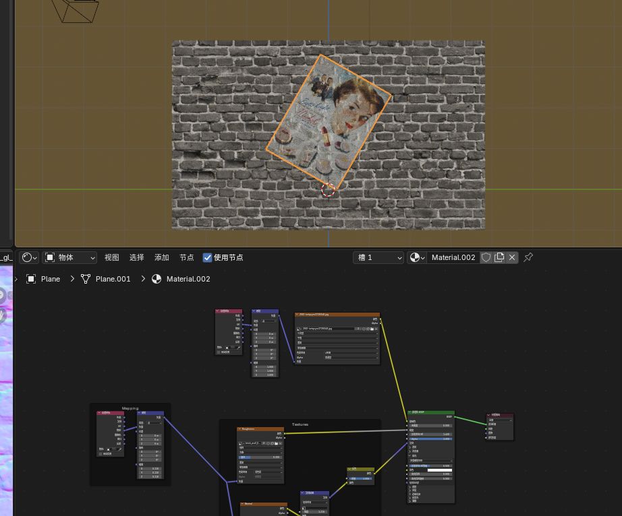Open the editor type selector icon
622x516 pixels.
29,258
